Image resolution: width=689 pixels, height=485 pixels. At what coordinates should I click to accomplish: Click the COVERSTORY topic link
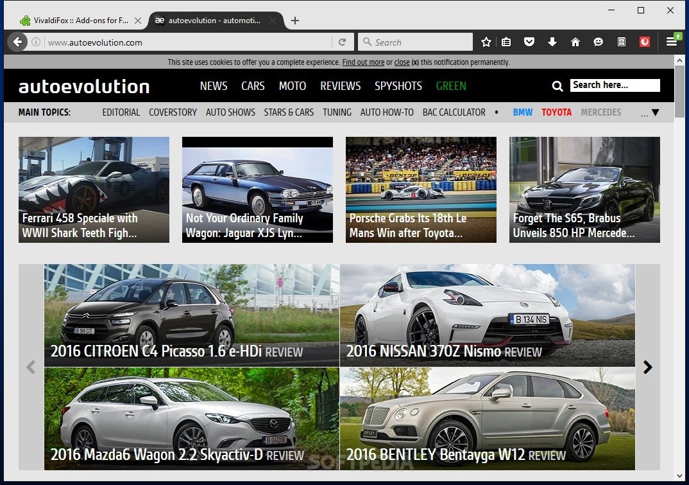point(173,112)
